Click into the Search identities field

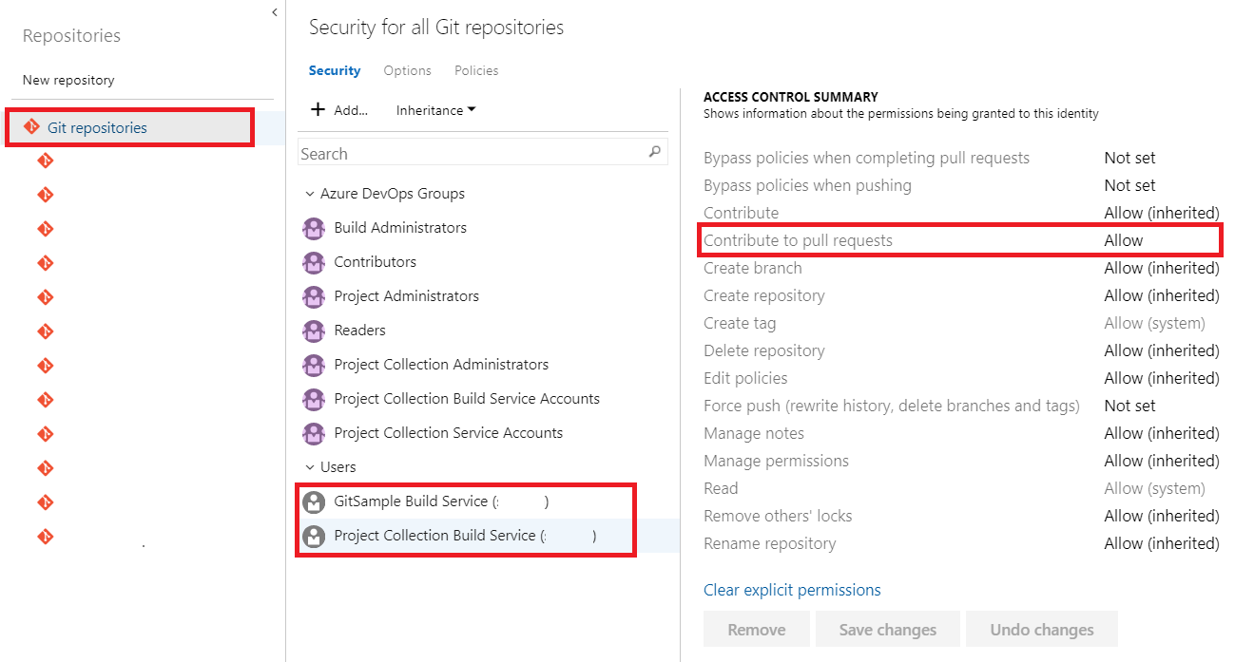[471, 154]
